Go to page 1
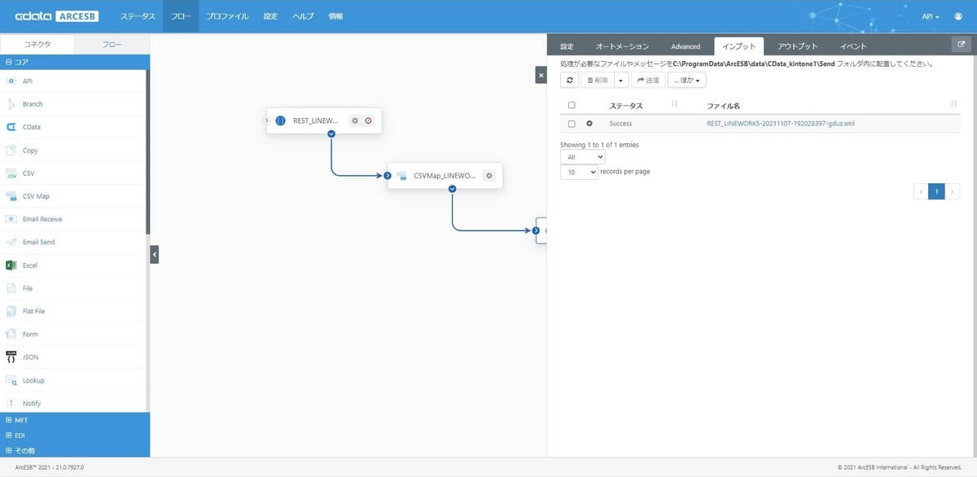The height and width of the screenshot is (477, 977). [x=936, y=191]
